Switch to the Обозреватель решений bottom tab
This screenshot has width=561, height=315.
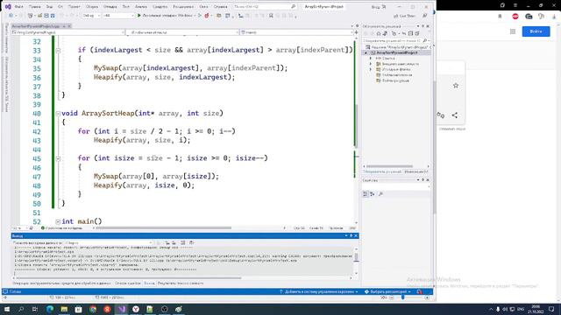[382, 171]
